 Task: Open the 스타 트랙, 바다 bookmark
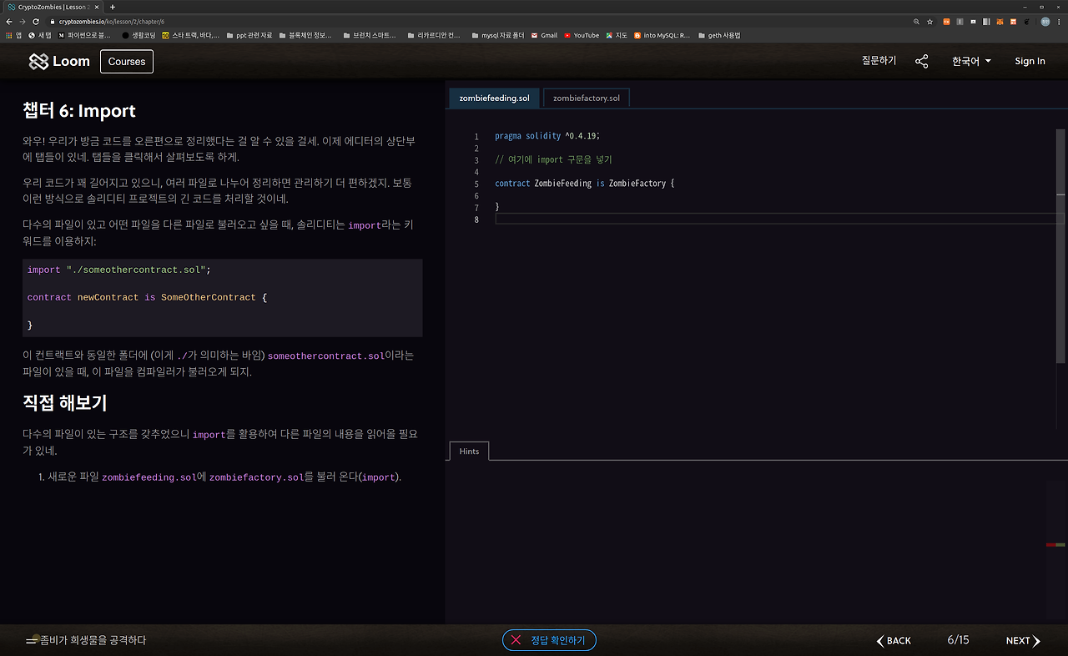coord(191,35)
